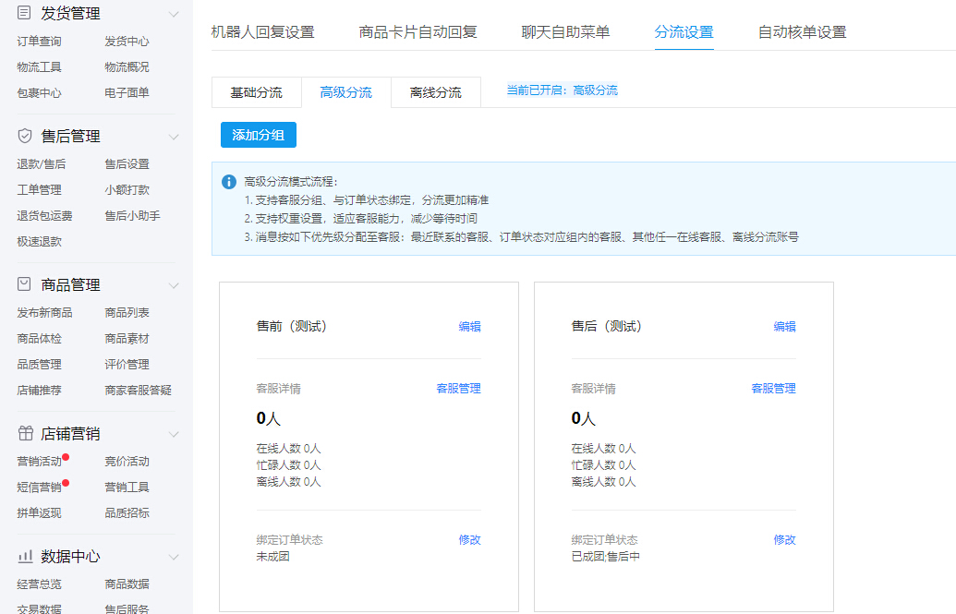Screen dimensions: 956x614
Task: Select the 分流设置 tab
Action: [684, 31]
